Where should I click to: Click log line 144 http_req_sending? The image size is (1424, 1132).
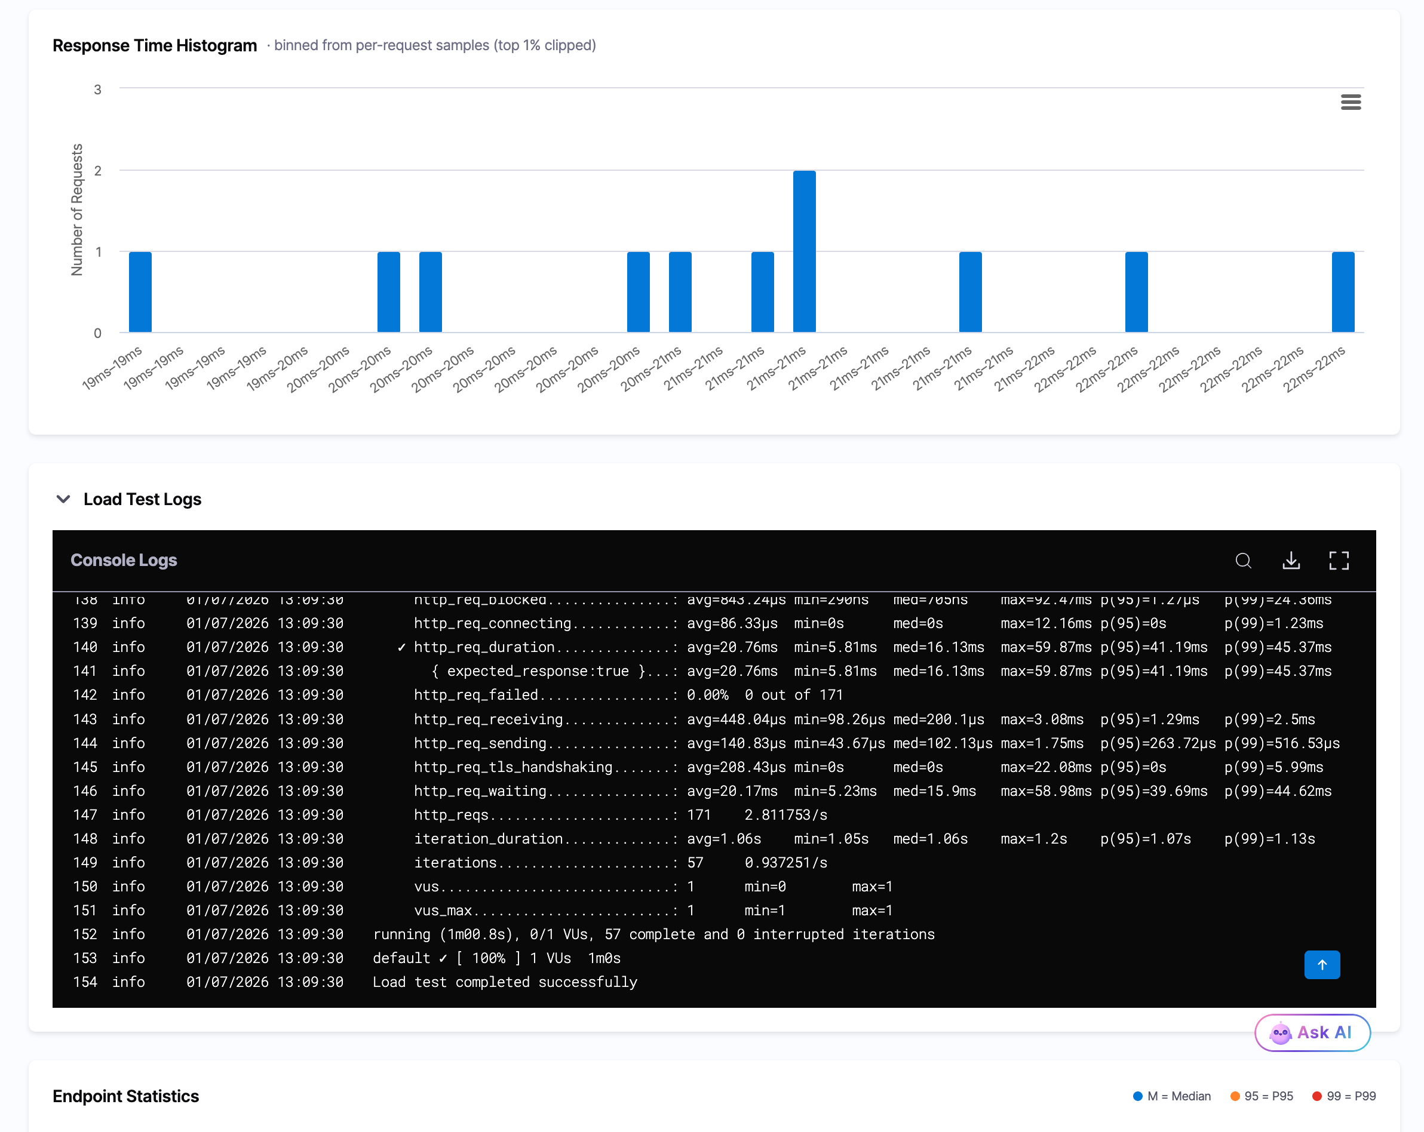(x=714, y=743)
